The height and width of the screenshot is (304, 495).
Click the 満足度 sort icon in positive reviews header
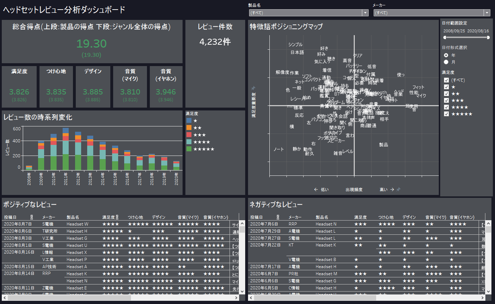117,217
